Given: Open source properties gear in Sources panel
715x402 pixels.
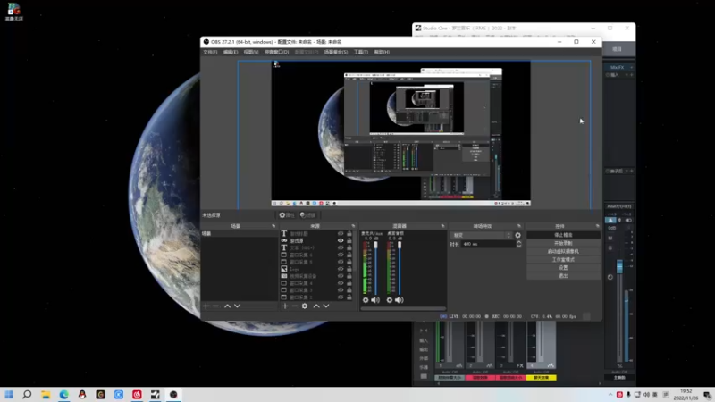Looking at the screenshot, I should 305,306.
